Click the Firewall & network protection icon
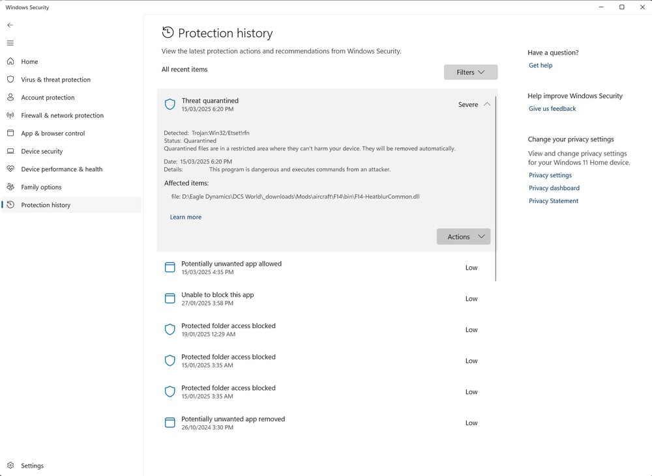This screenshot has height=476, width=652. point(10,115)
